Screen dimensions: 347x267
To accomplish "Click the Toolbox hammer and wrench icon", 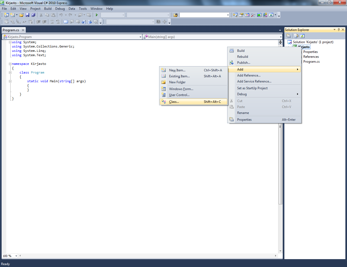I will click(x=253, y=15).
